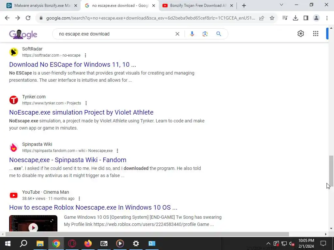Search by image with Lens icon
Image resolution: width=334 pixels, height=250 pixels.
[205, 34]
